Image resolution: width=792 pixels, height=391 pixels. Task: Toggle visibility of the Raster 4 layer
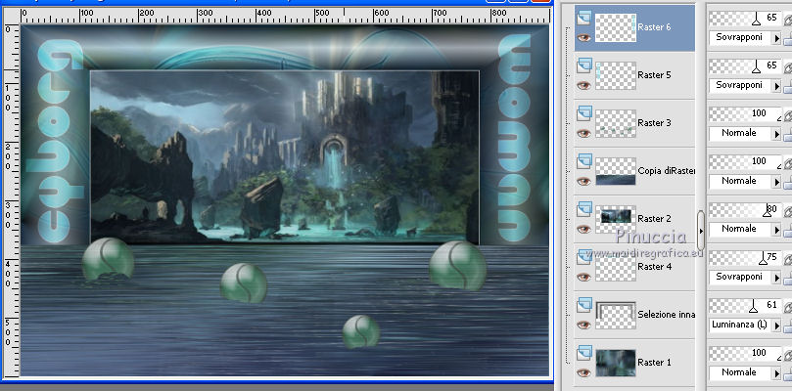pyautogui.click(x=583, y=277)
